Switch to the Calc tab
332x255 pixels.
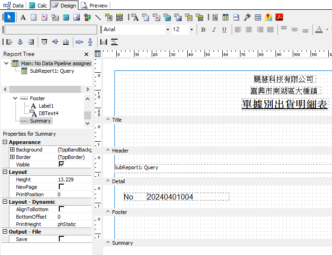click(x=38, y=6)
